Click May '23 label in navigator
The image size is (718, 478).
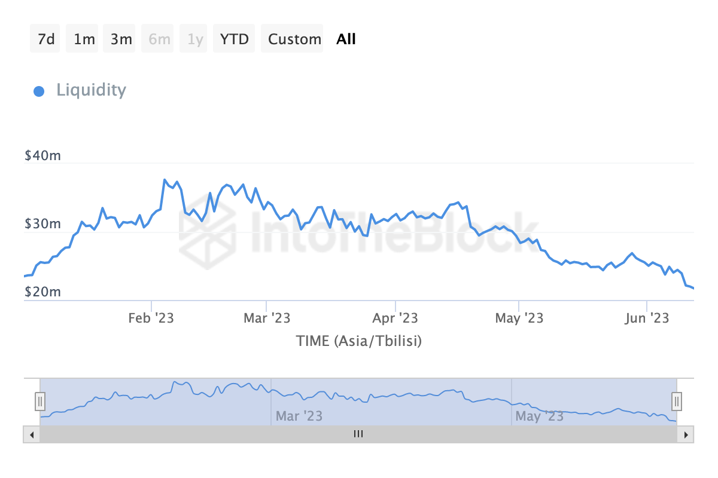pyautogui.click(x=539, y=416)
